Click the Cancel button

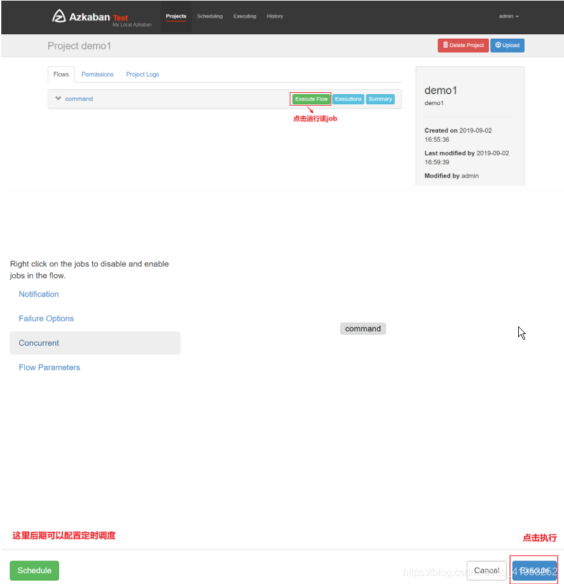(486, 570)
